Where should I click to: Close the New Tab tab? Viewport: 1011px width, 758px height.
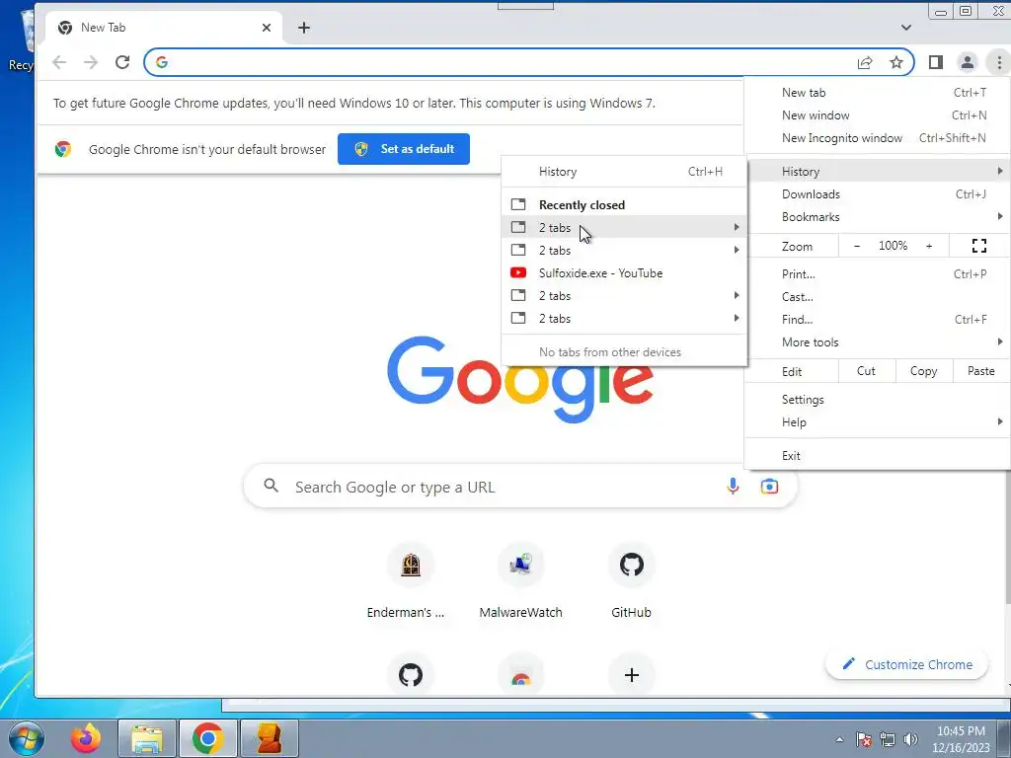(267, 28)
